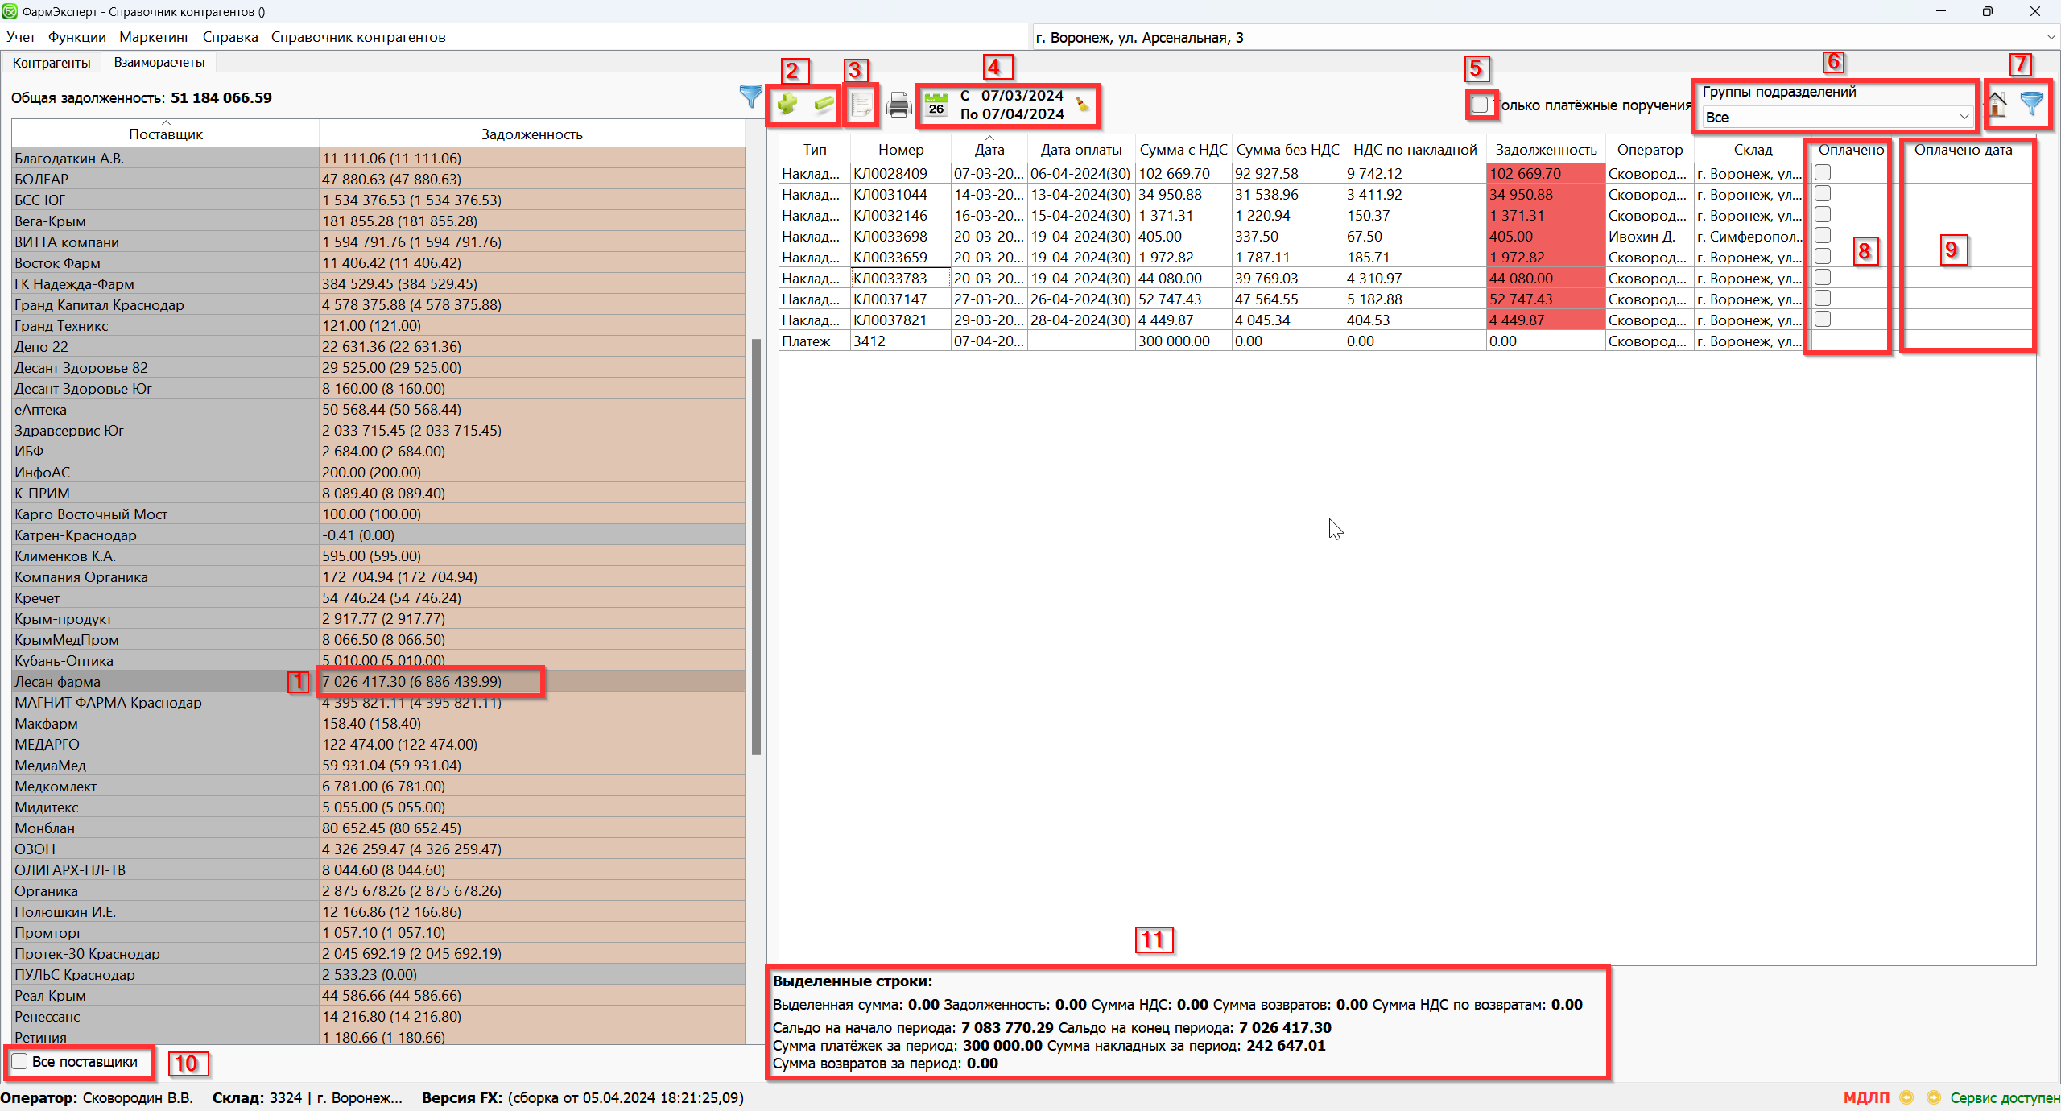Click the green minus remove icon
This screenshot has width=2061, height=1111.
824,104
